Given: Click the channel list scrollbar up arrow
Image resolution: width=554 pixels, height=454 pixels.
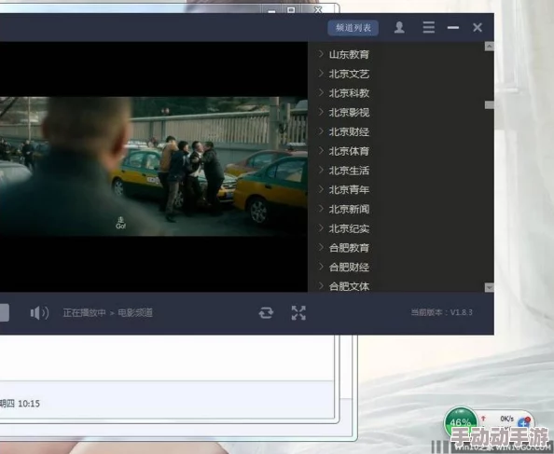Looking at the screenshot, I should (x=490, y=47).
